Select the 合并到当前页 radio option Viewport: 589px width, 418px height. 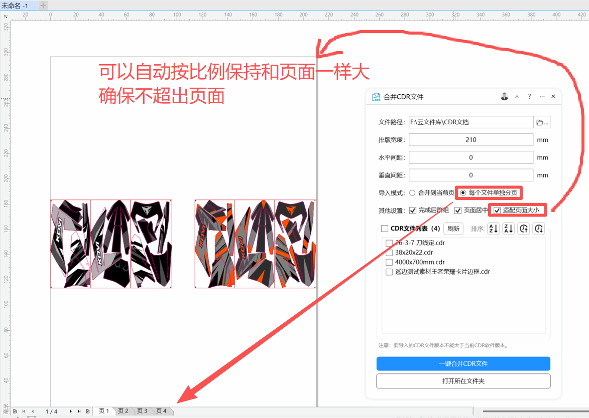(x=412, y=192)
